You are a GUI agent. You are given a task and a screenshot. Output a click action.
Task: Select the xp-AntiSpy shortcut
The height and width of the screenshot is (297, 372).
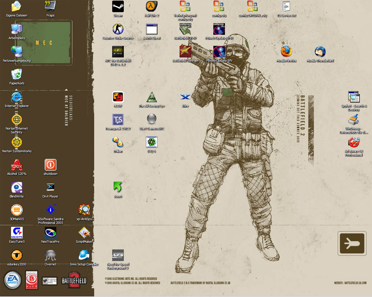click(84, 210)
